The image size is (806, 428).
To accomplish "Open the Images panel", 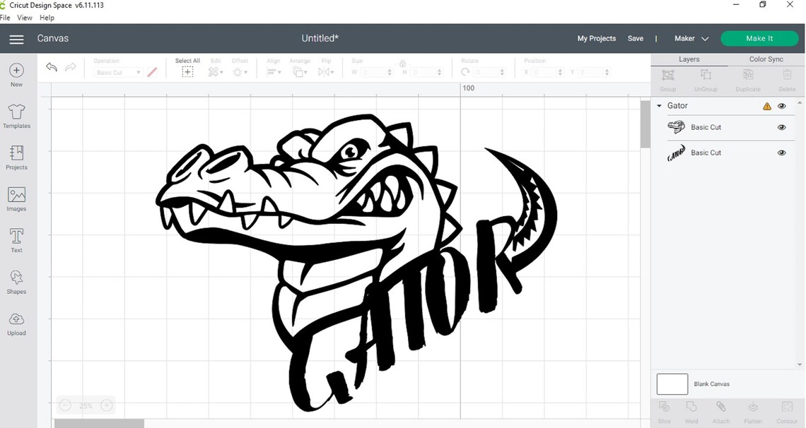I will (16, 198).
